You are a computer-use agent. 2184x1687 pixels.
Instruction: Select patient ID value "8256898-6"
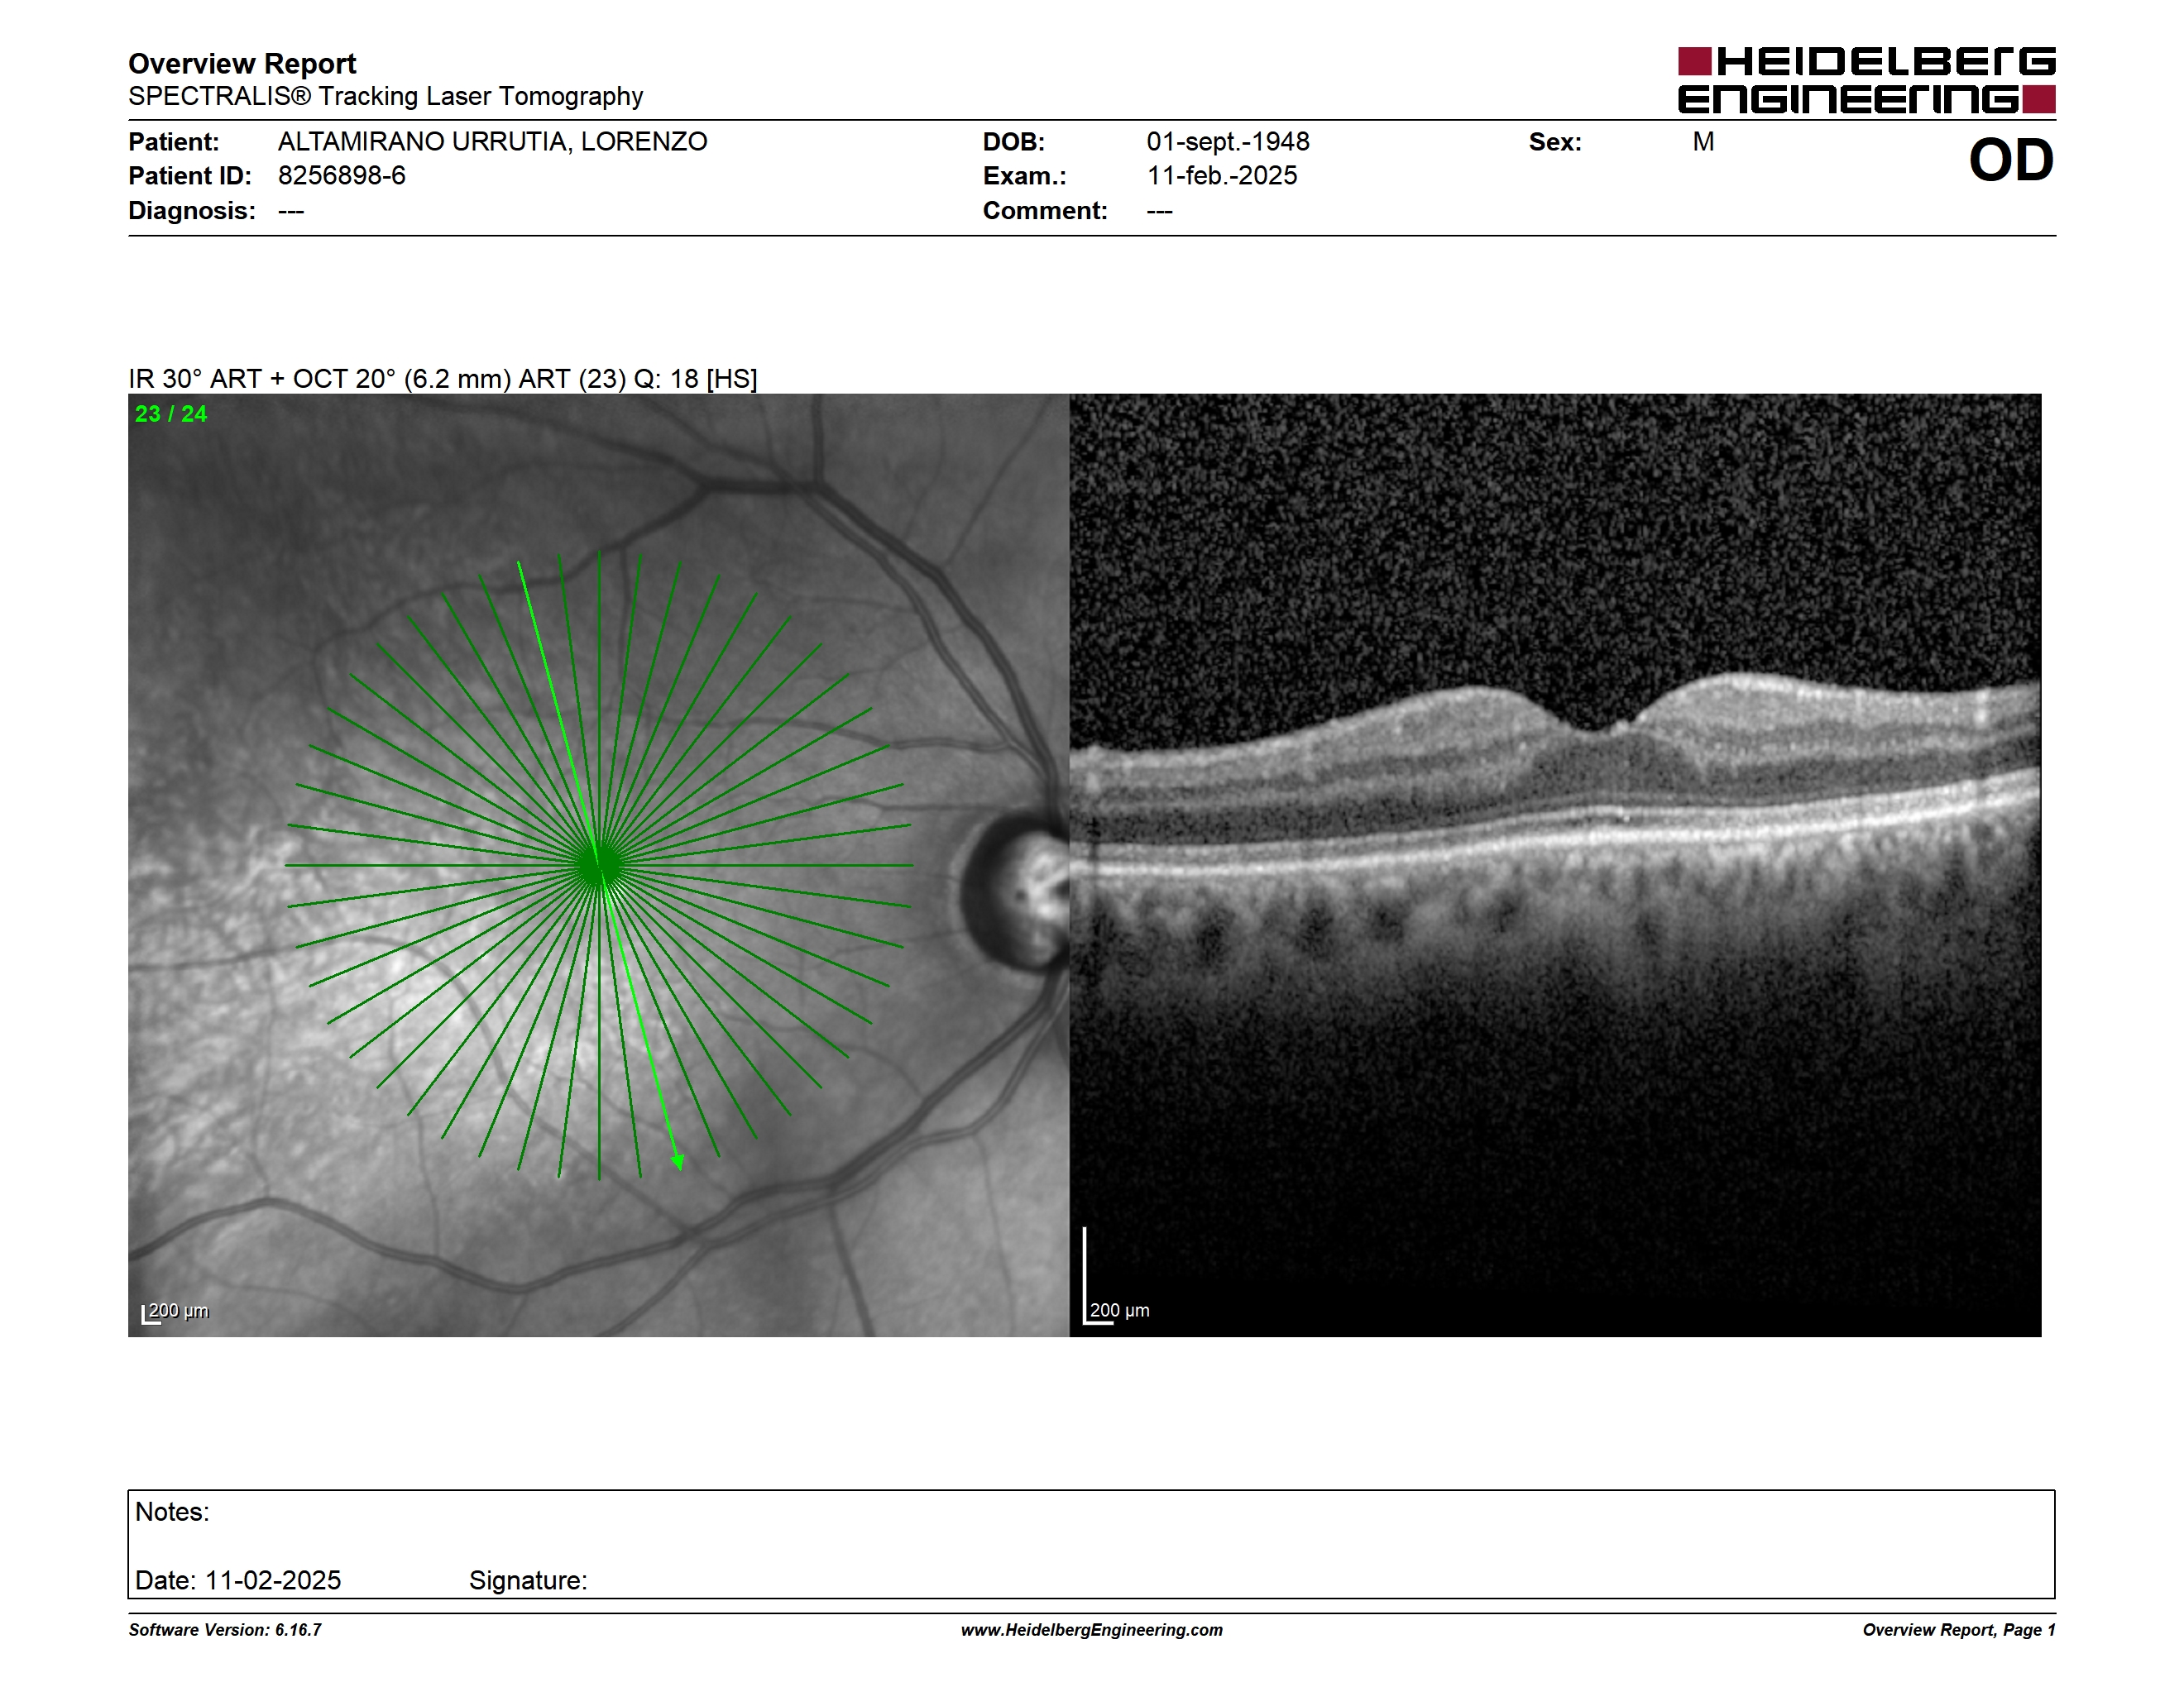coord(342,176)
